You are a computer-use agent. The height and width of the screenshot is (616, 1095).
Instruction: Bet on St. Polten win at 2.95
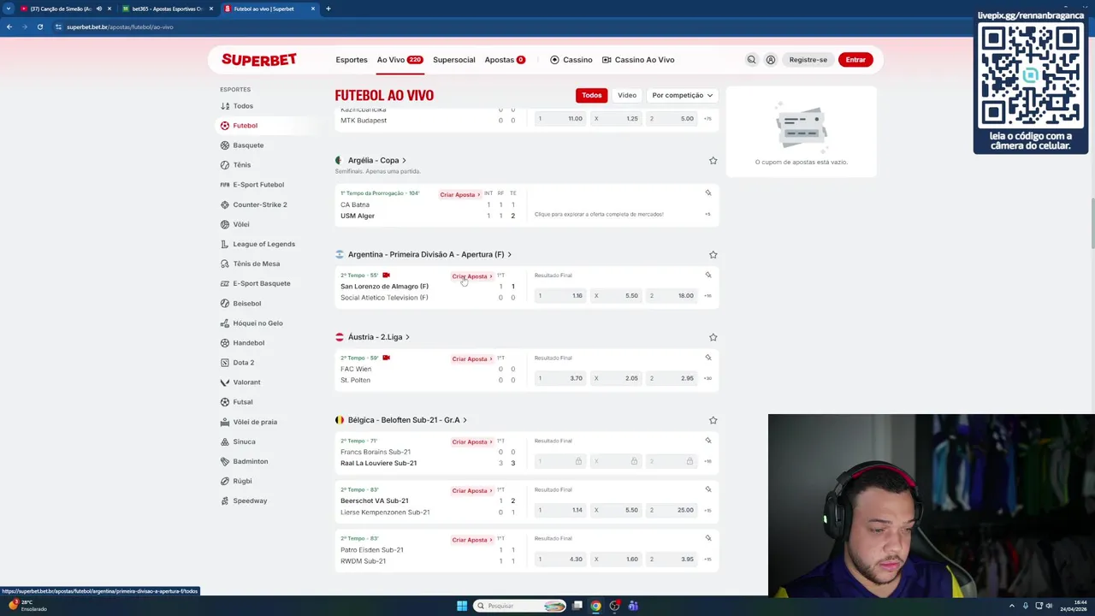pos(672,378)
